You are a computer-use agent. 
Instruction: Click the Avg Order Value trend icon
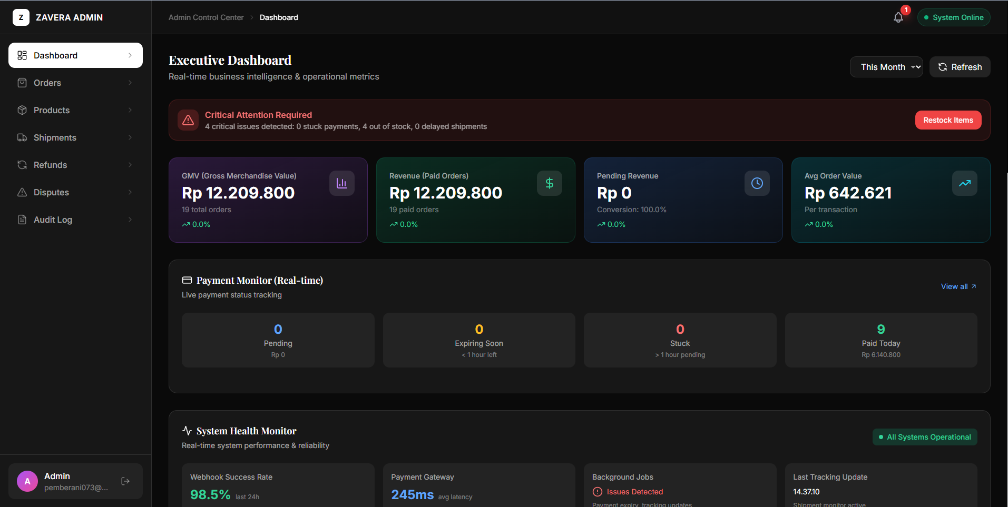pos(964,183)
